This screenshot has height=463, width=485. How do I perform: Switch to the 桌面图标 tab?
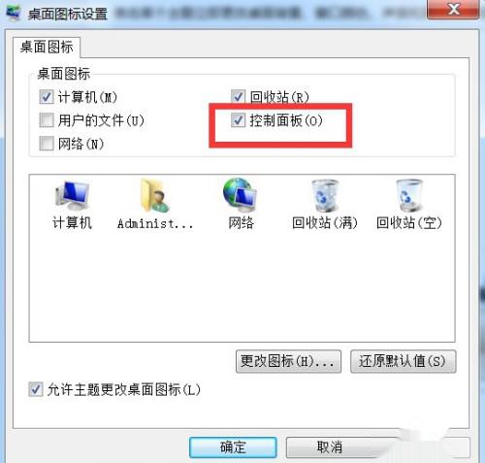[x=47, y=48]
